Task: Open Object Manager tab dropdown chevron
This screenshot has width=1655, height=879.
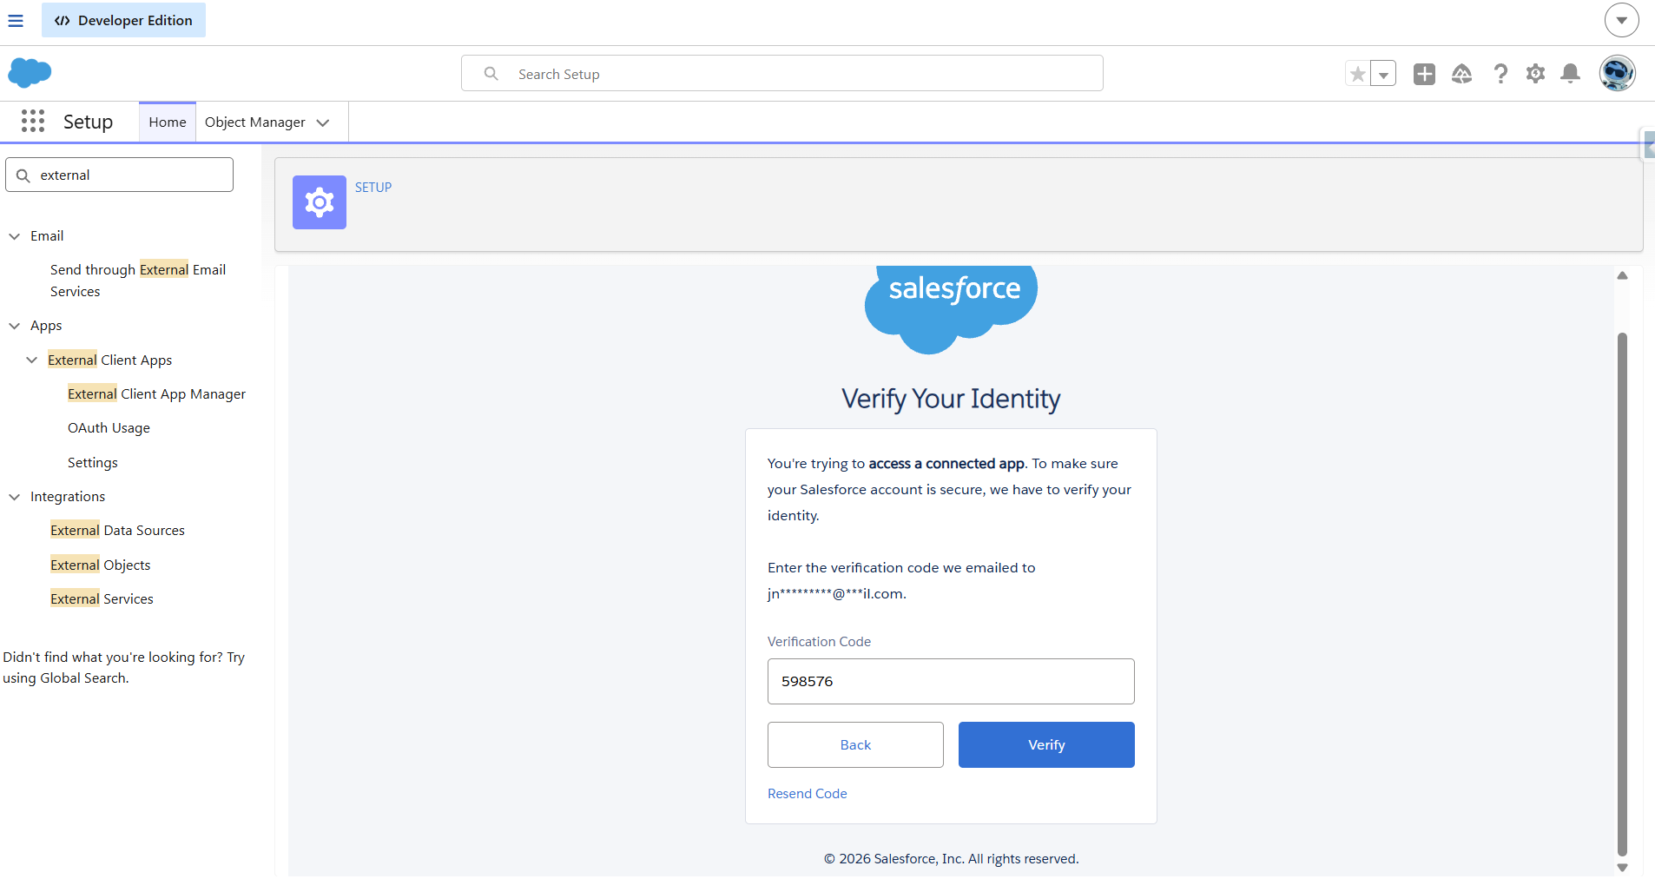Action: click(323, 122)
